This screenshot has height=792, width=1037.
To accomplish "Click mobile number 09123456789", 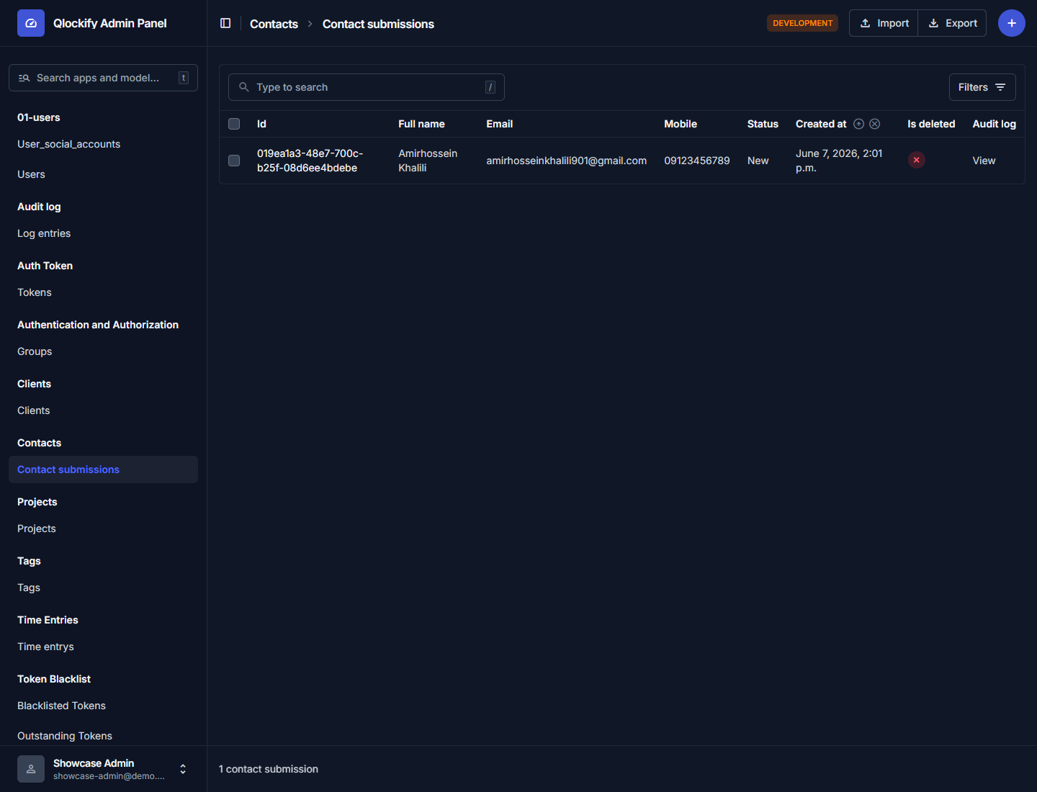I will pyautogui.click(x=697, y=161).
